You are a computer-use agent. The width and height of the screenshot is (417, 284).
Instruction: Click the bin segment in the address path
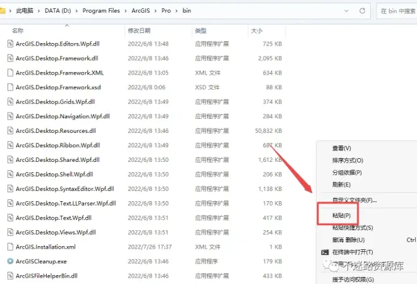186,11
